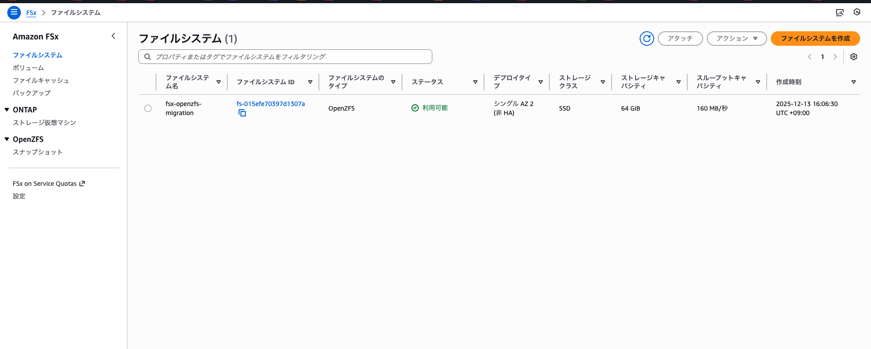Image resolution: width=871 pixels, height=349 pixels.
Task: Click the 利用可能 status text
Action: click(x=435, y=108)
